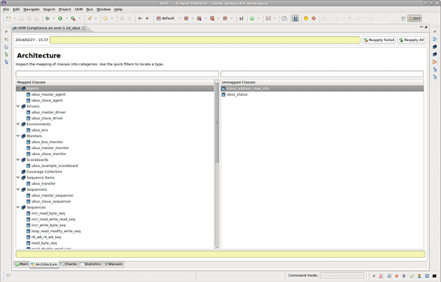Click the green Run toolbar icon
Viewport: 441px width, 282px height.
click(x=60, y=18)
